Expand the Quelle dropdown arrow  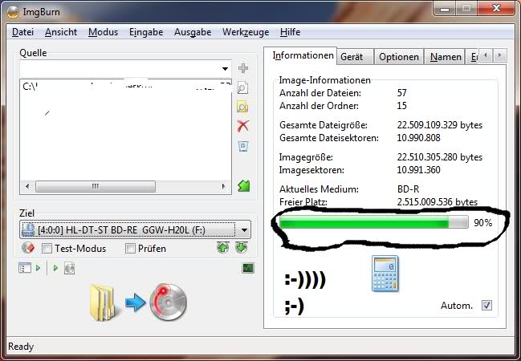click(226, 69)
